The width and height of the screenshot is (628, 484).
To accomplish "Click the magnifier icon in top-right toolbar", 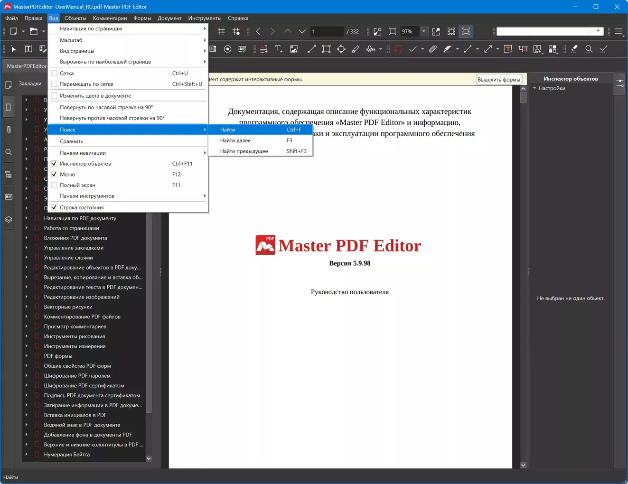I will click(589, 49).
